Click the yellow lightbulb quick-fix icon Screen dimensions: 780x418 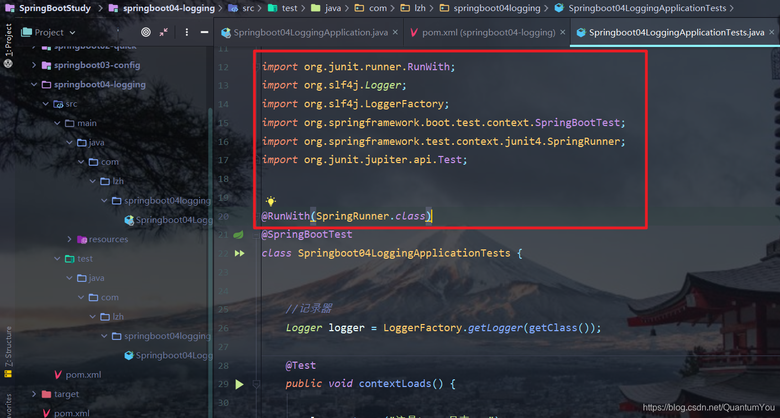[271, 201]
